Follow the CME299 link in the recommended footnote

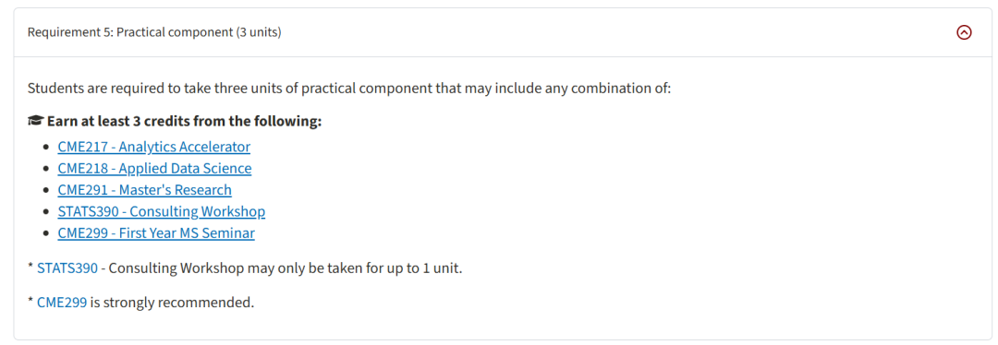(62, 303)
